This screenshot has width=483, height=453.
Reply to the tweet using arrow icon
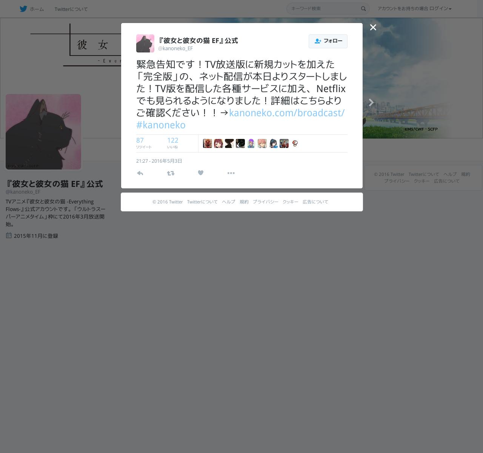pyautogui.click(x=140, y=173)
